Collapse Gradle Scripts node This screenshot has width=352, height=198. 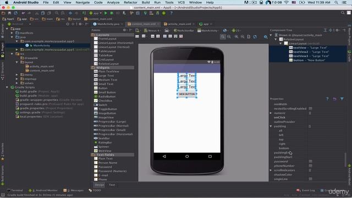pyautogui.click(x=7, y=87)
